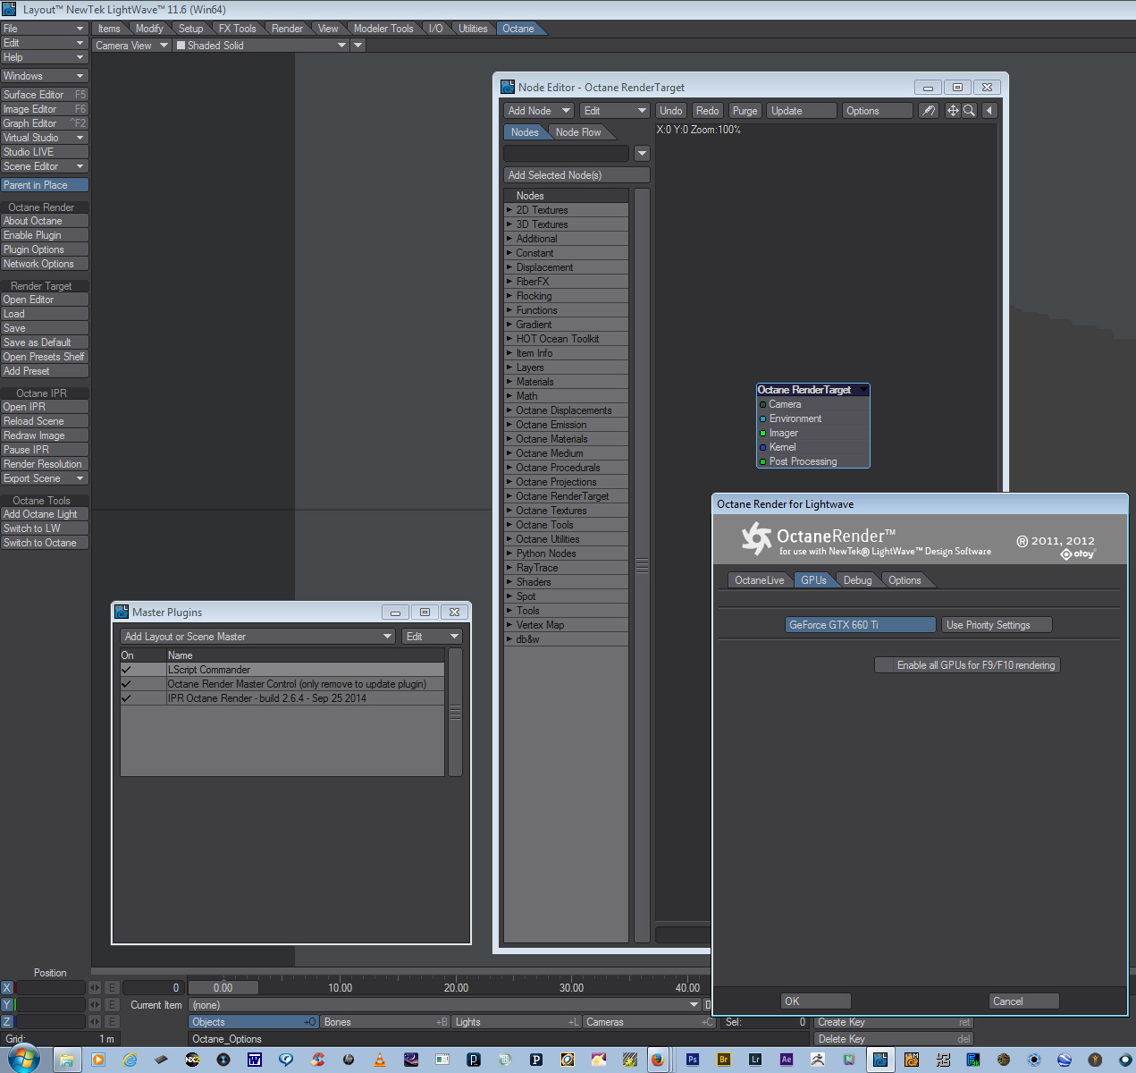This screenshot has height=1073, width=1136.
Task: Open the Shaded Solid viewport mode dropdown
Action: pyautogui.click(x=261, y=46)
